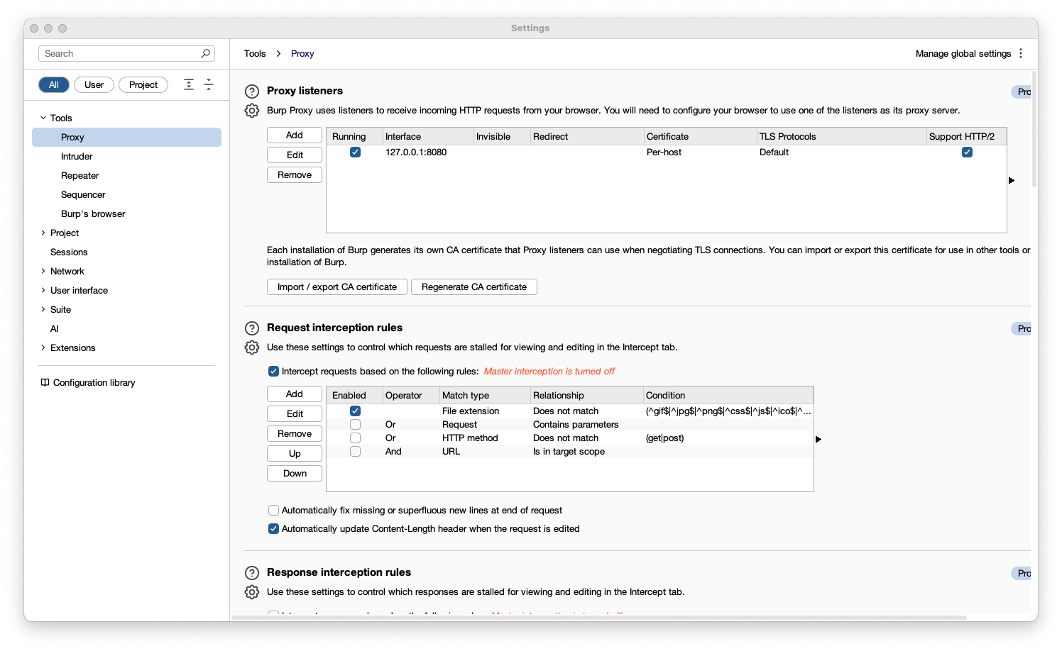Enable the URL Is in target scope rule

click(x=356, y=452)
